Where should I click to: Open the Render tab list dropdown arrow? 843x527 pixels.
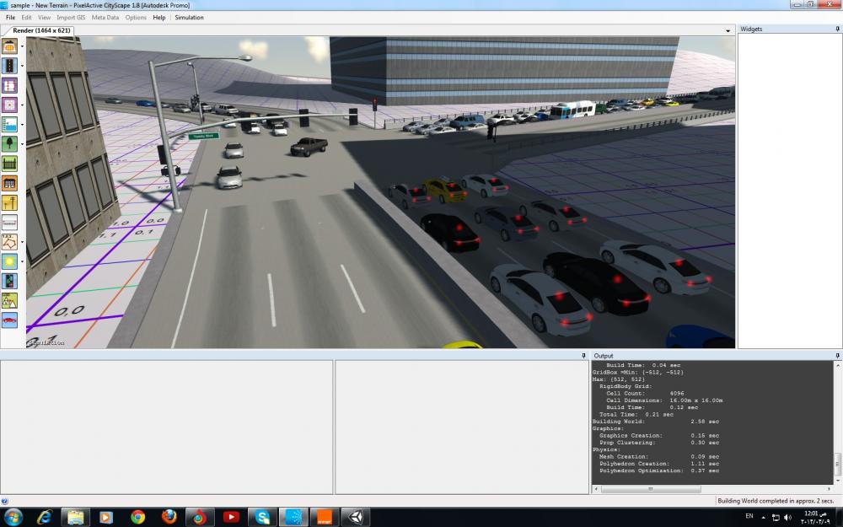pyautogui.click(x=728, y=30)
